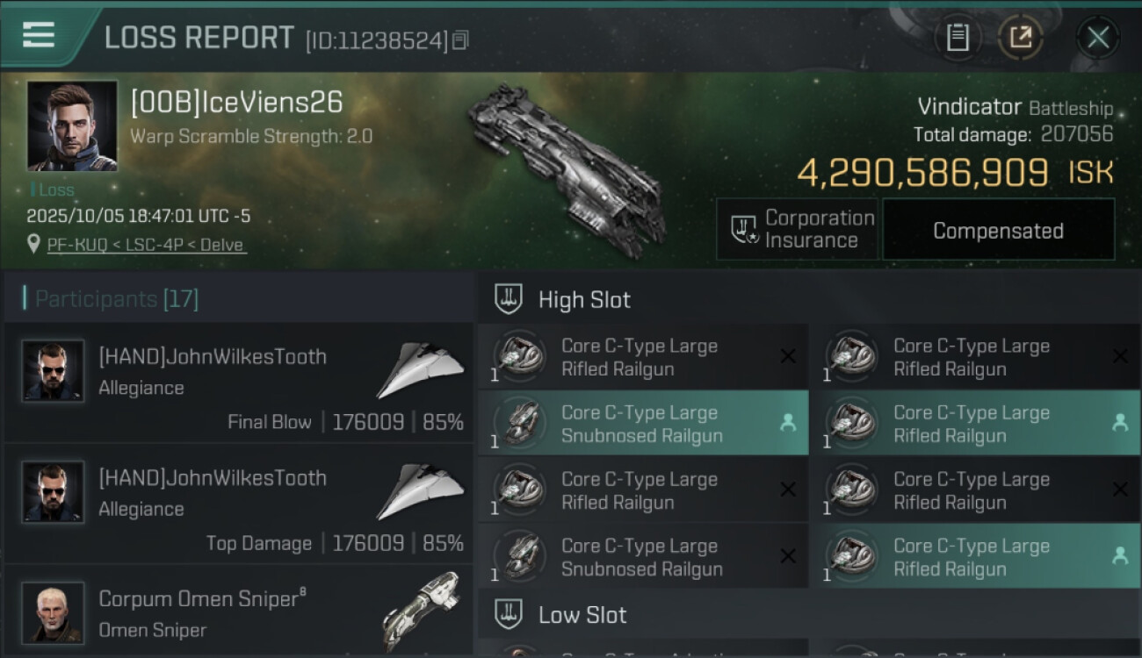
Task: Click the person icon on the highlighted Snubnosed Railgun
Action: pos(788,423)
